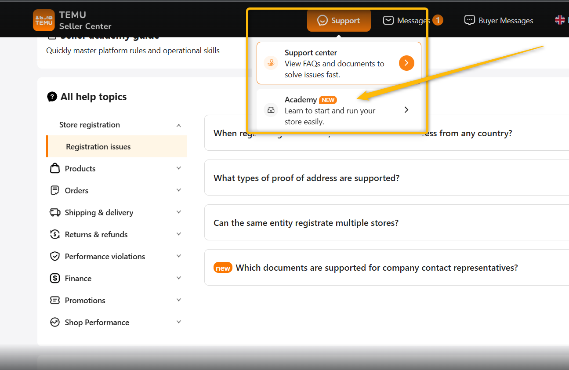
Task: Click the Orders label in the sidebar
Action: tap(76, 190)
